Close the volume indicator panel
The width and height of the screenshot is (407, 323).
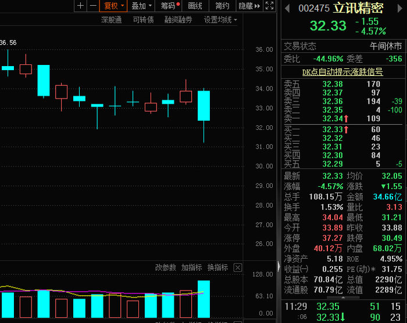click(x=237, y=267)
